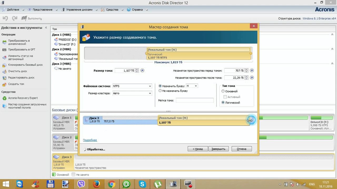Click the Завершить button
337x189 pixels.
tap(219, 149)
